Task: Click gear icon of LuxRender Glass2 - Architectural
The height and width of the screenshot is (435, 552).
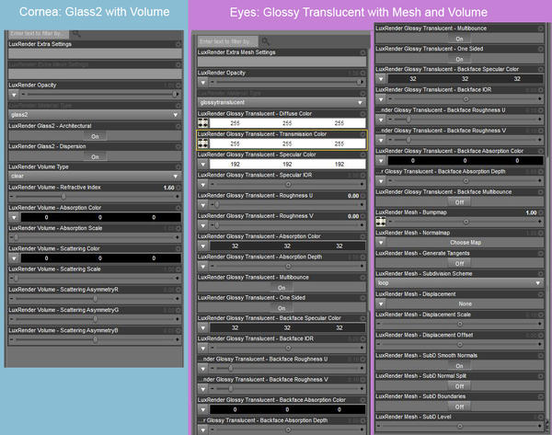Action: click(x=178, y=126)
